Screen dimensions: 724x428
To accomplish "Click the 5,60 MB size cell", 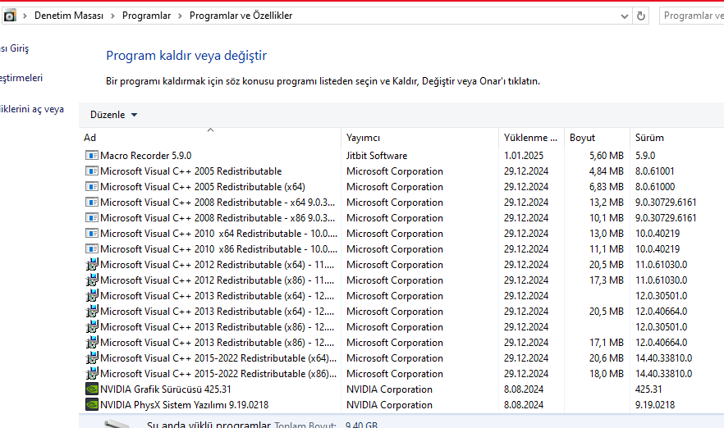I will [x=607, y=156].
